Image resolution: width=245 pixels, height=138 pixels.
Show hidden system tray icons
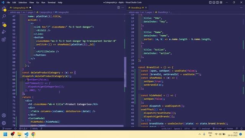tap(199, 134)
